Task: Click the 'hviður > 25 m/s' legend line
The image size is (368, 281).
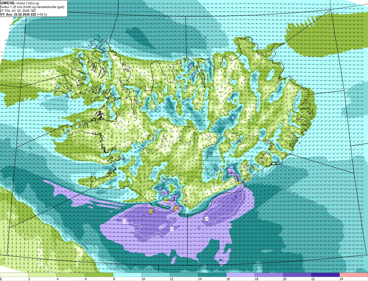Action: [x=32, y=7]
